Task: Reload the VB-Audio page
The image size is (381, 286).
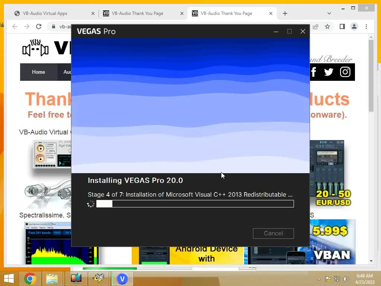Action: pos(39,26)
